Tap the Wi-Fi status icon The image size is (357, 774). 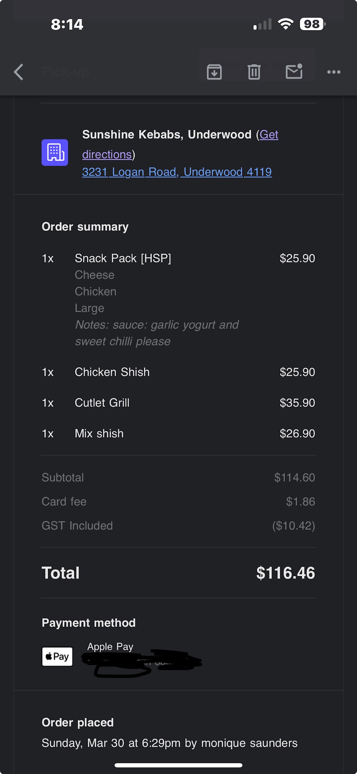286,24
